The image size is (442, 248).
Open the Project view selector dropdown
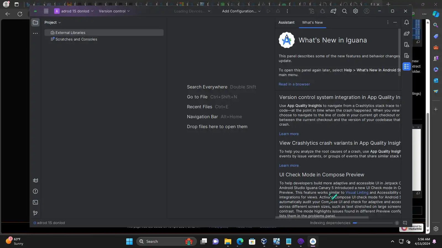click(52, 22)
